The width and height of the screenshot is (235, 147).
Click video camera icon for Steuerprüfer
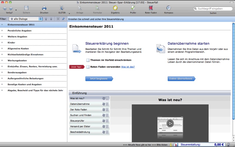[104, 121]
